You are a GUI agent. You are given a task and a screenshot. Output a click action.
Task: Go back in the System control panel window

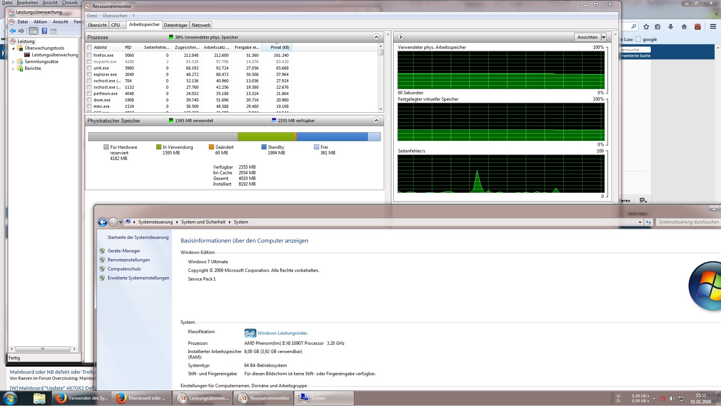[x=103, y=222]
